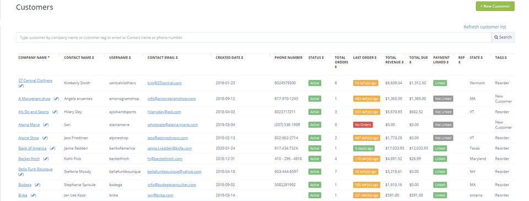Open the edit icon next to Bodega
The width and height of the screenshot is (529, 201).
pos(38,185)
